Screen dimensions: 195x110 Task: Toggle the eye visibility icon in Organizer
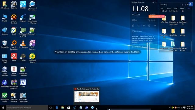(144, 26)
